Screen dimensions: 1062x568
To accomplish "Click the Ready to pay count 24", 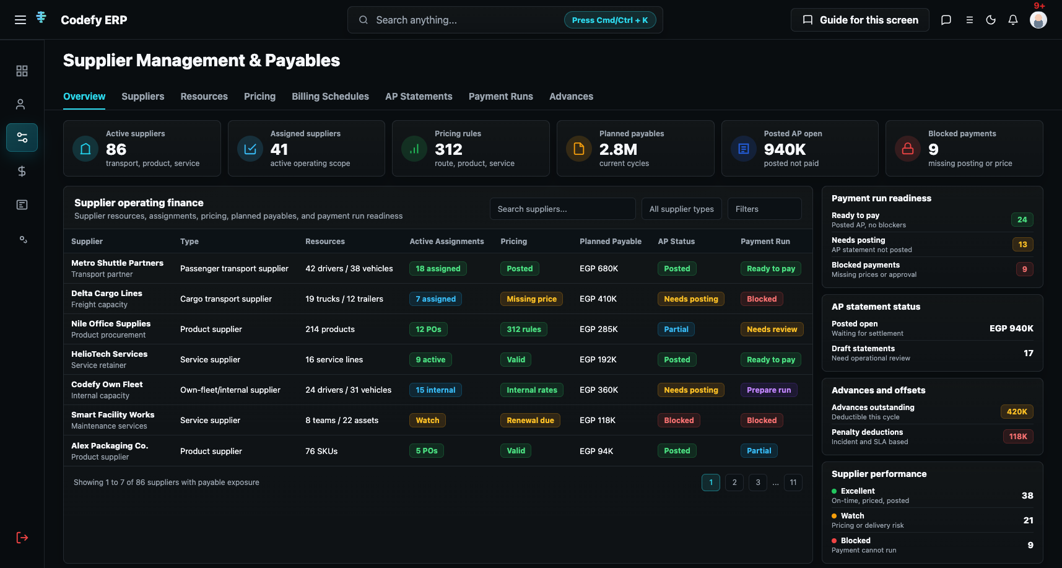I will pos(1022,219).
